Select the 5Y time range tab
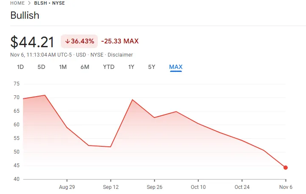This screenshot has width=306, height=194. pyautogui.click(x=152, y=67)
